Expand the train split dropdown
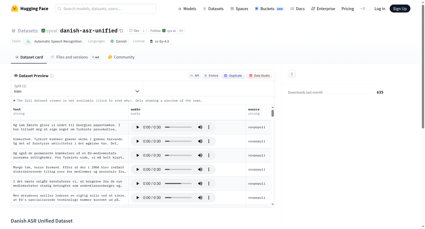This screenshot has width=425, height=229. coord(77,89)
